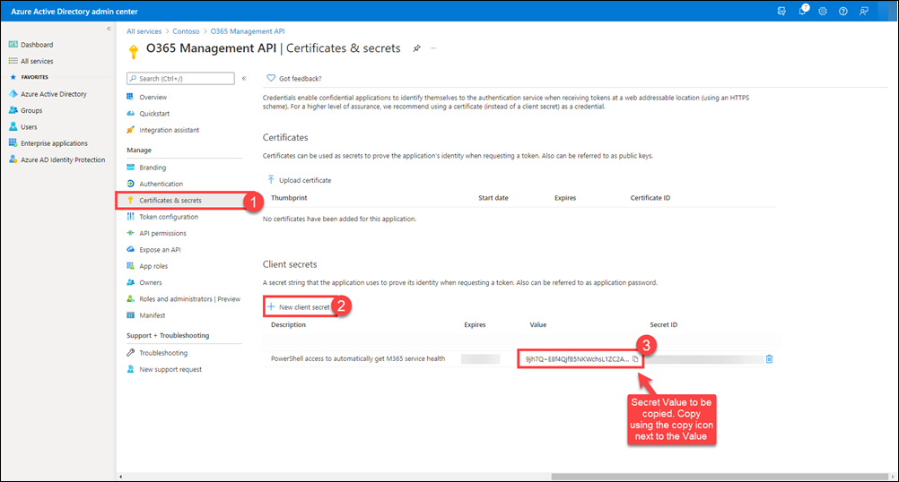Open the settings gear in top bar

coord(823,11)
